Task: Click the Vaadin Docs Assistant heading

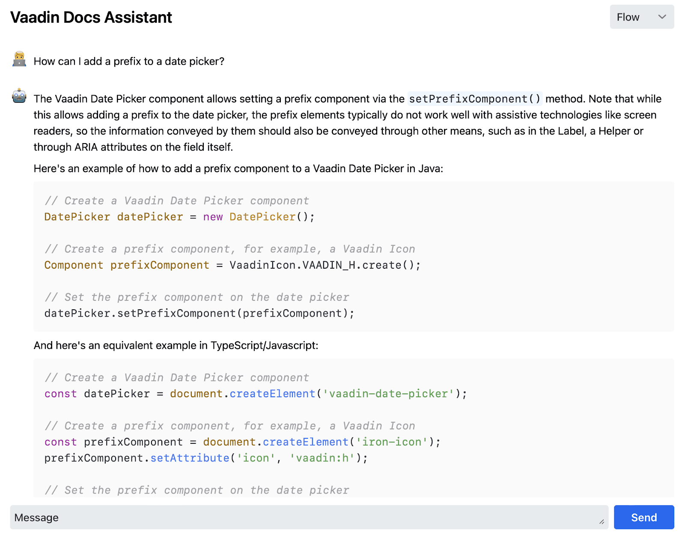Action: coord(91,18)
